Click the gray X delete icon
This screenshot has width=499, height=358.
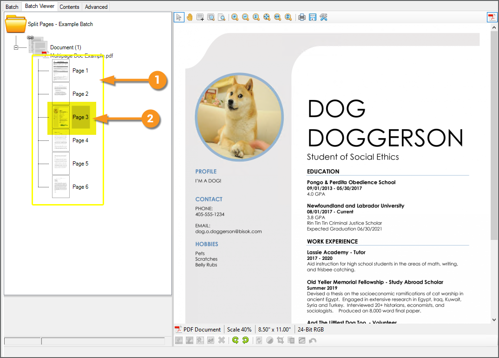point(222,340)
